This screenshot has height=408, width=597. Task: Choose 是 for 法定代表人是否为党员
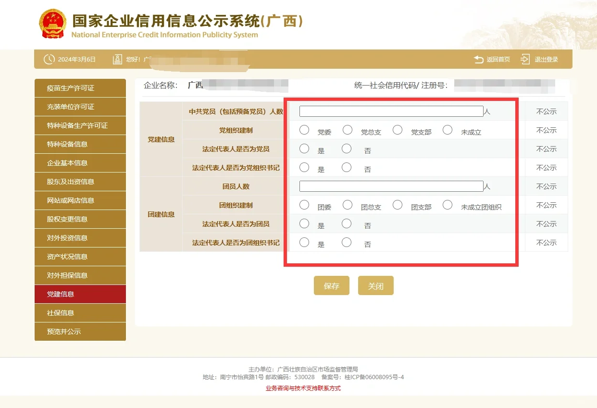click(x=304, y=148)
